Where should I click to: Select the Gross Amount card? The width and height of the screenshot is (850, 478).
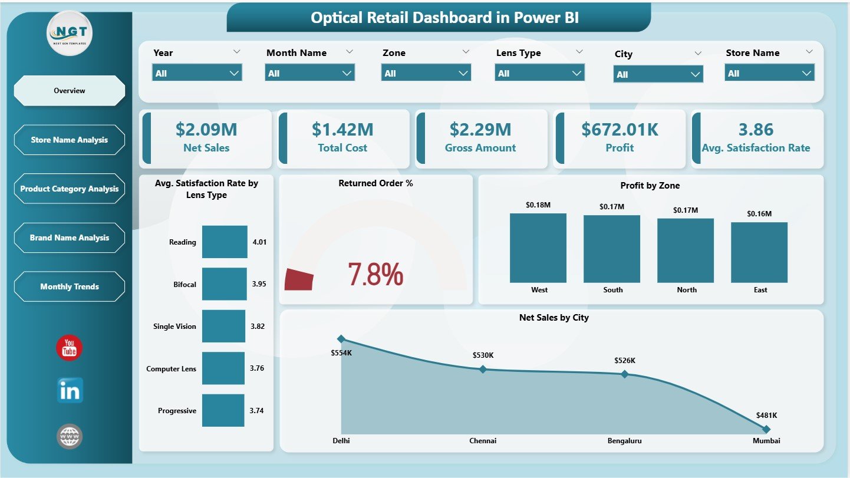tap(481, 139)
